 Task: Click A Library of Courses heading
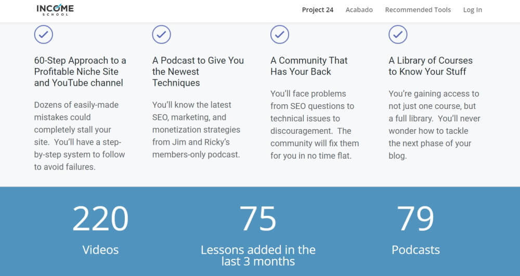coord(431,66)
